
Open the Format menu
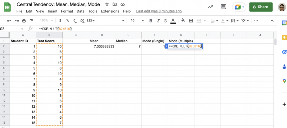[67, 11]
